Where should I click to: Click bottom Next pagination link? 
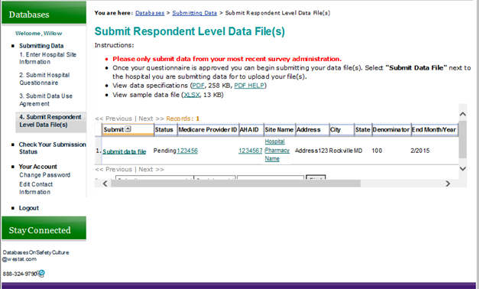point(151,169)
